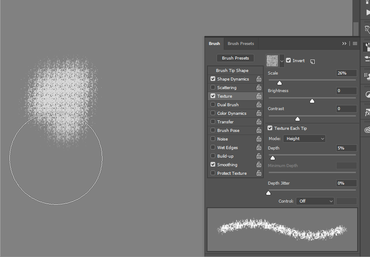This screenshot has width=370, height=257.
Task: Open the Control dropdown set to Off
Action: coord(315,201)
